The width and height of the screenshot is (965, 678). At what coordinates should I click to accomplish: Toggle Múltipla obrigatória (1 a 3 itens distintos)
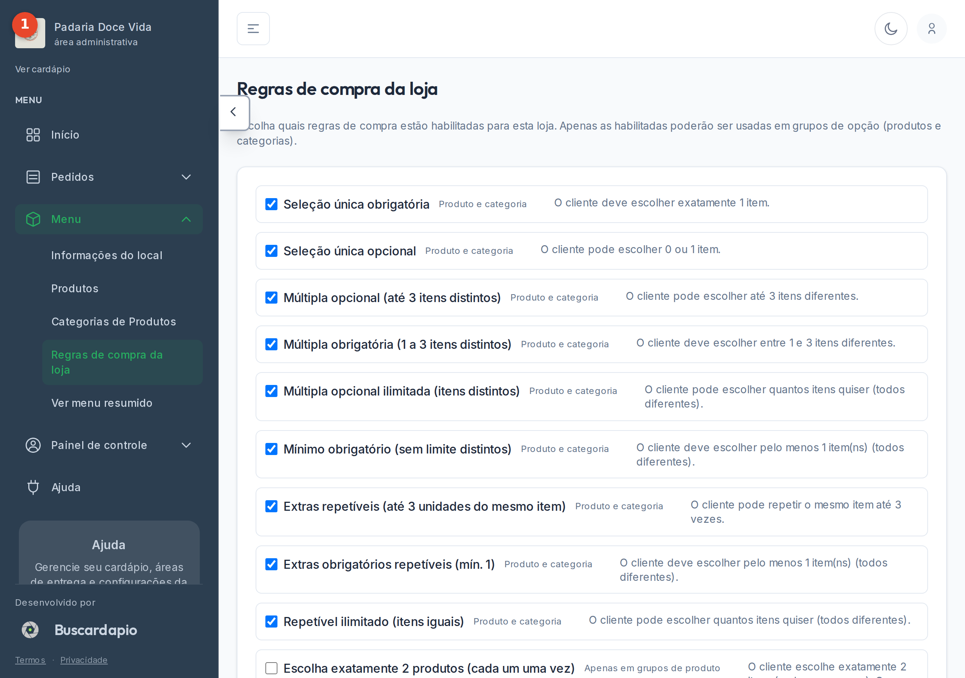pos(271,344)
